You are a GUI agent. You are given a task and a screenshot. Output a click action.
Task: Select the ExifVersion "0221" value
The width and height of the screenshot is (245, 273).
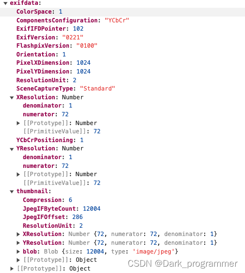point(73,37)
